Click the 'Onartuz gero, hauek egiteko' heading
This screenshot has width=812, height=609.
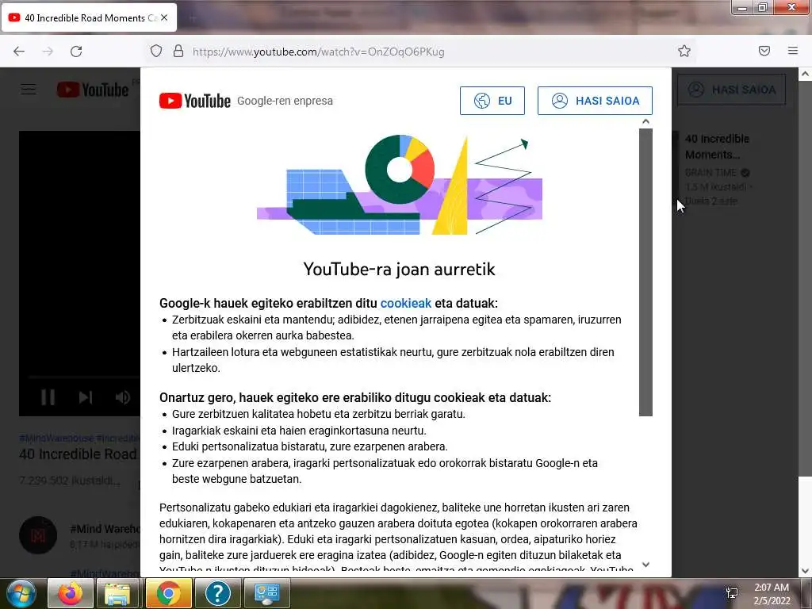click(x=355, y=398)
